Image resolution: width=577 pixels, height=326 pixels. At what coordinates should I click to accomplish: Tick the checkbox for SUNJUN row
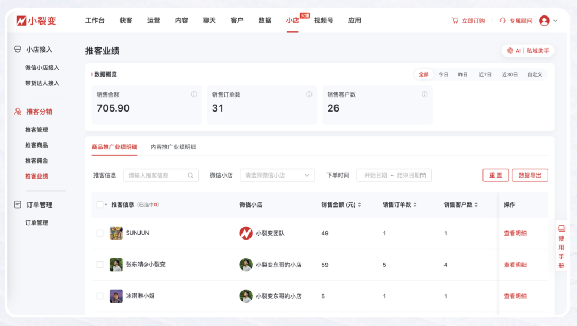coord(100,233)
